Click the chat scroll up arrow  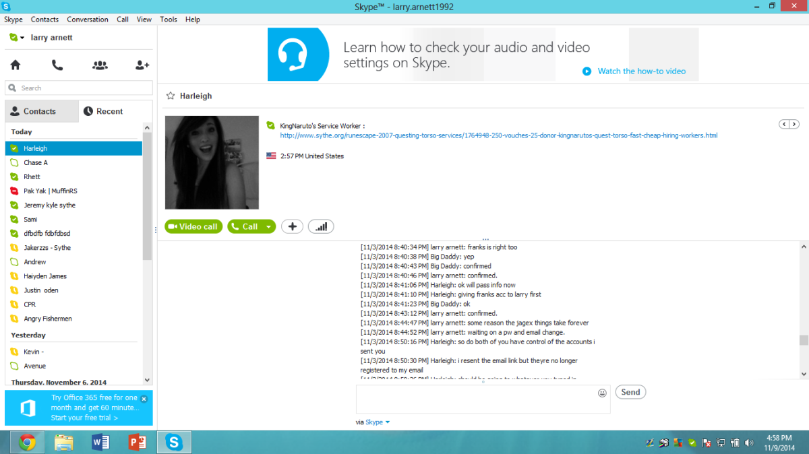click(804, 247)
